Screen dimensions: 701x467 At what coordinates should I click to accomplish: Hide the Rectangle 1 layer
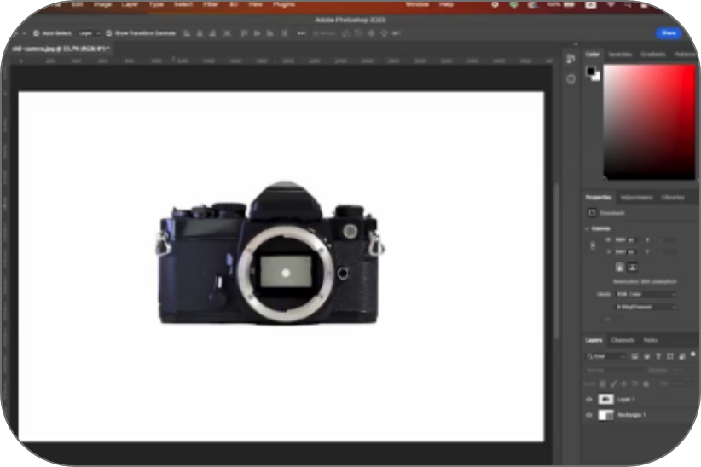(x=588, y=415)
